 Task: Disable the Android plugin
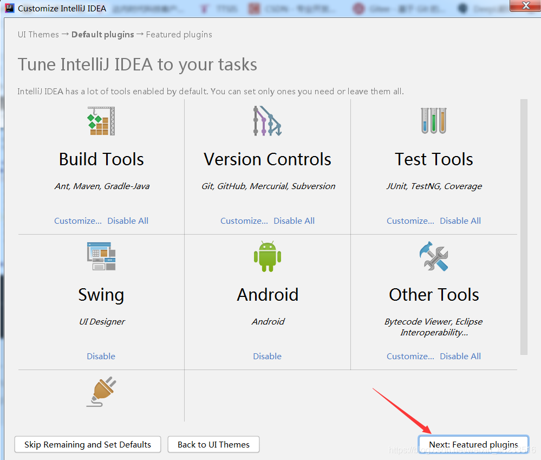coord(268,356)
